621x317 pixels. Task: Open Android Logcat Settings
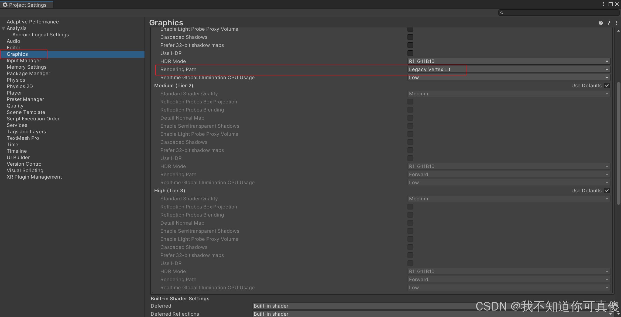pyautogui.click(x=40, y=35)
